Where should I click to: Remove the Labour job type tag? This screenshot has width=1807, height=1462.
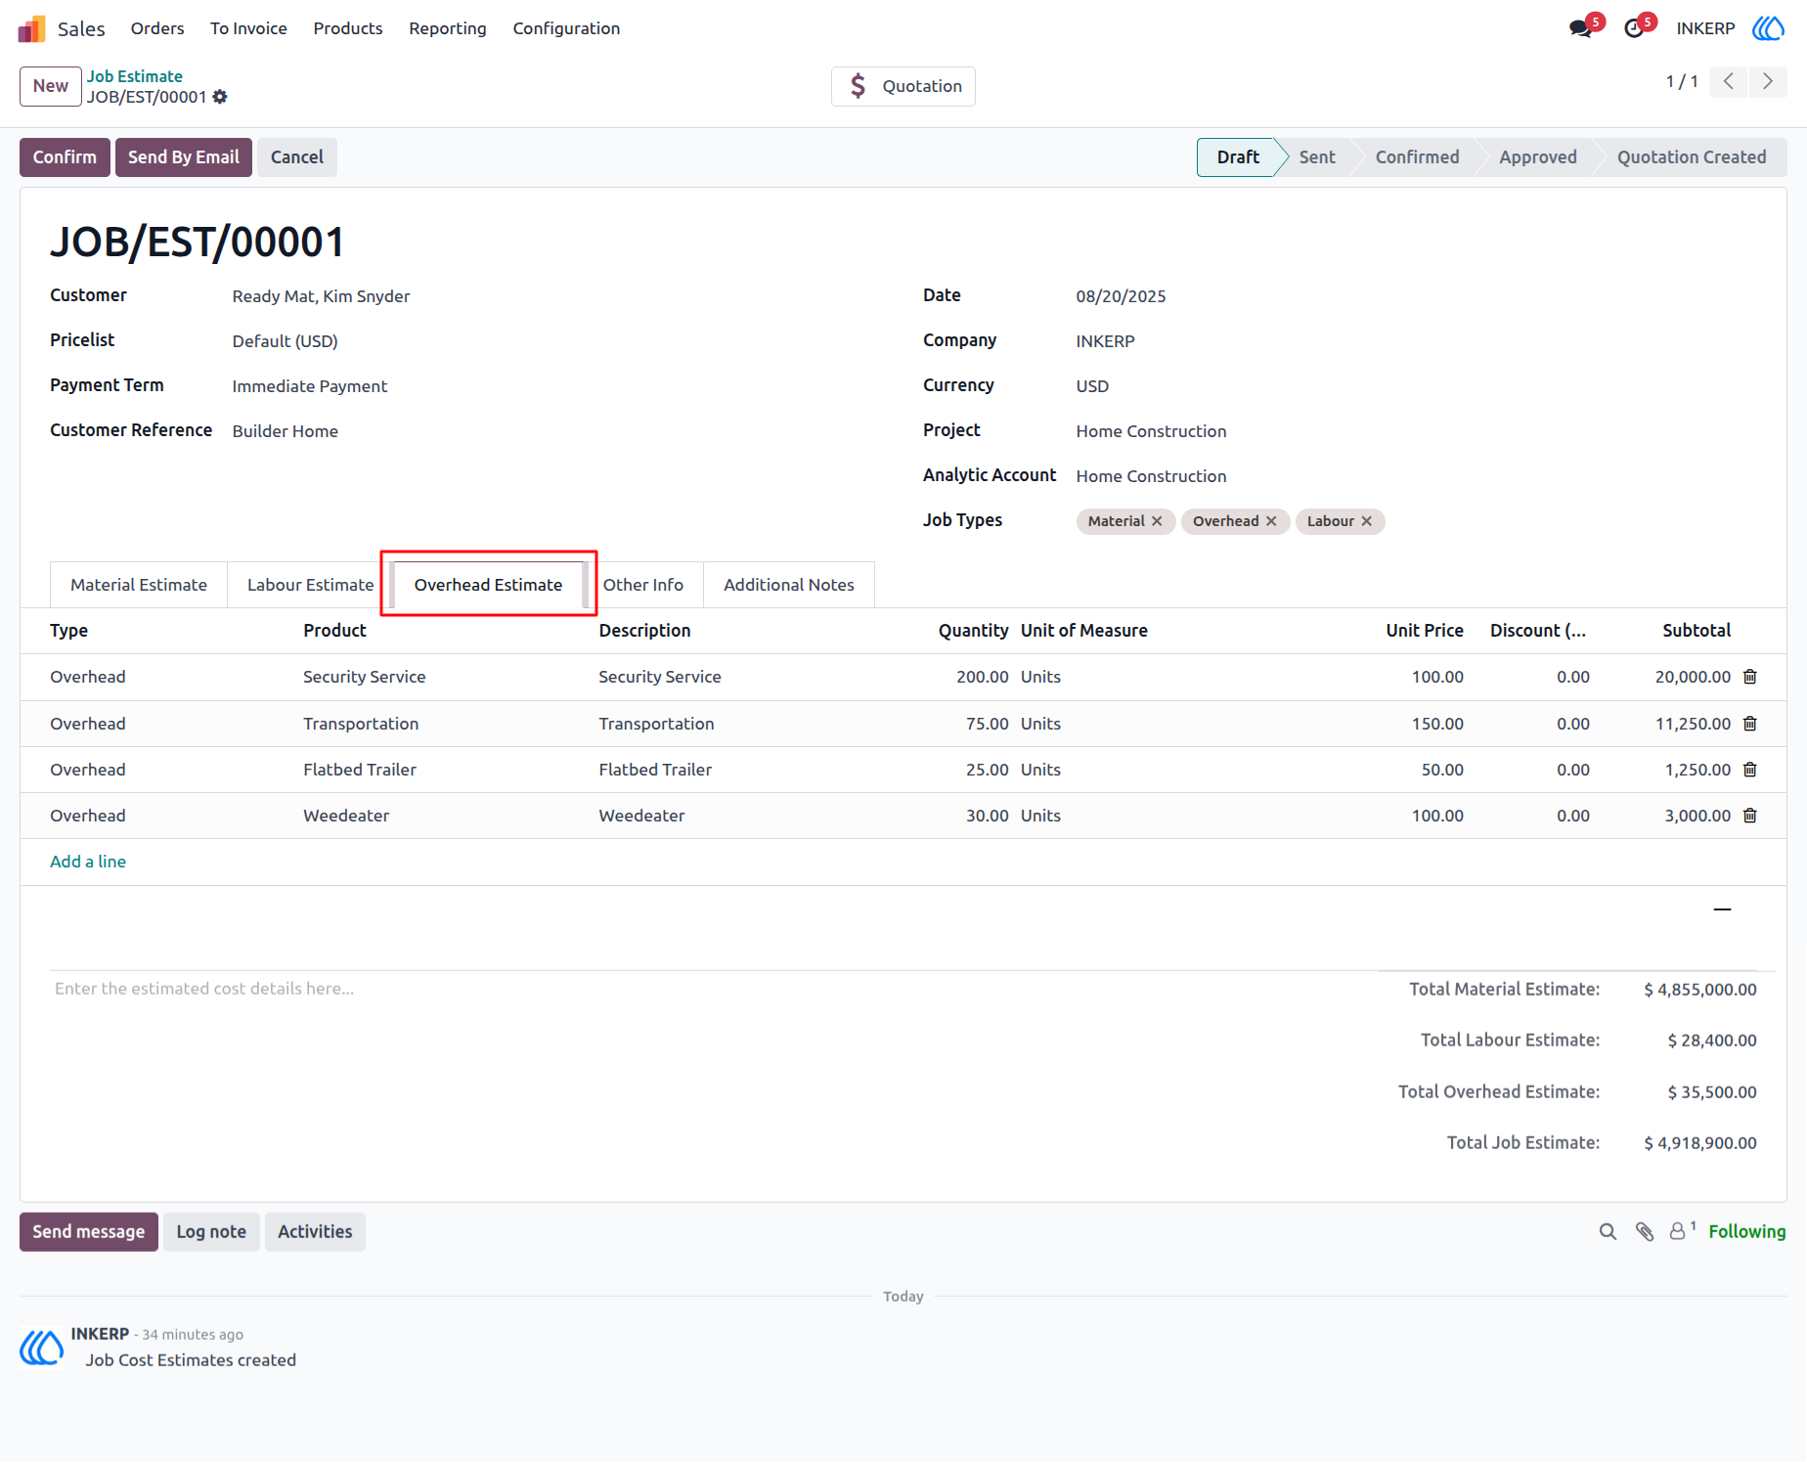click(x=1367, y=521)
